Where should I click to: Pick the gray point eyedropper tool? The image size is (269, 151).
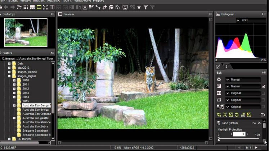(91, 7)
